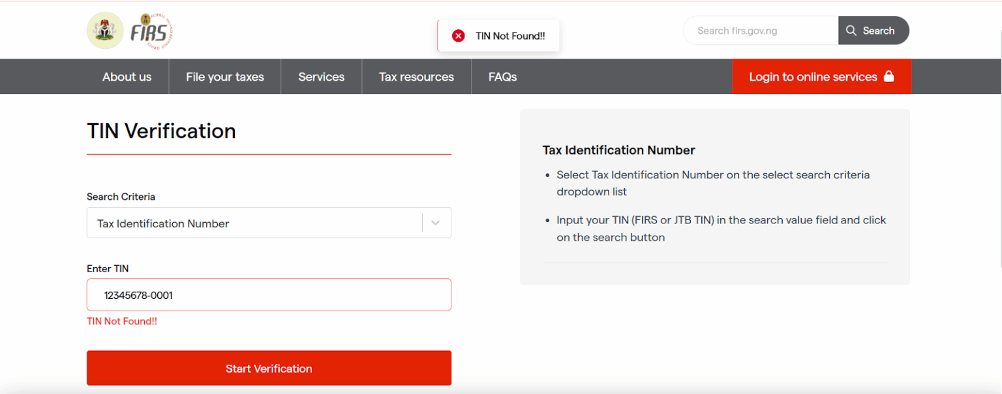Click the Start Verification button
The width and height of the screenshot is (1002, 394).
tap(269, 368)
